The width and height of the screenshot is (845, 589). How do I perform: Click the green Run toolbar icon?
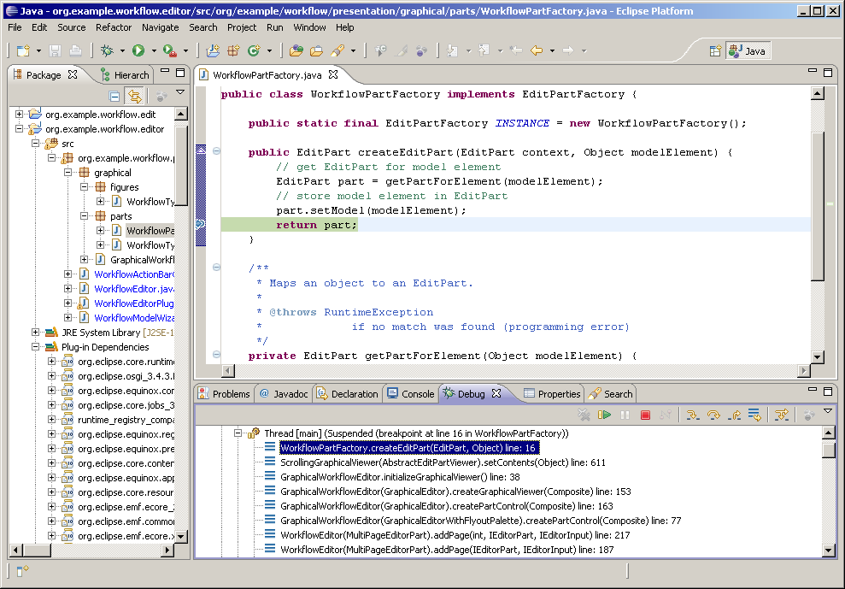pyautogui.click(x=137, y=51)
